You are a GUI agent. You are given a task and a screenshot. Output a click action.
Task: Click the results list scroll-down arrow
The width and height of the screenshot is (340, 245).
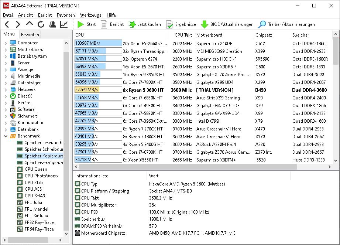point(336,161)
